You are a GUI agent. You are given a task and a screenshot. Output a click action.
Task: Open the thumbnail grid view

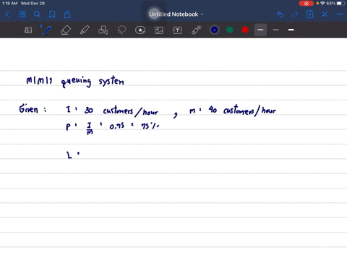(22, 14)
